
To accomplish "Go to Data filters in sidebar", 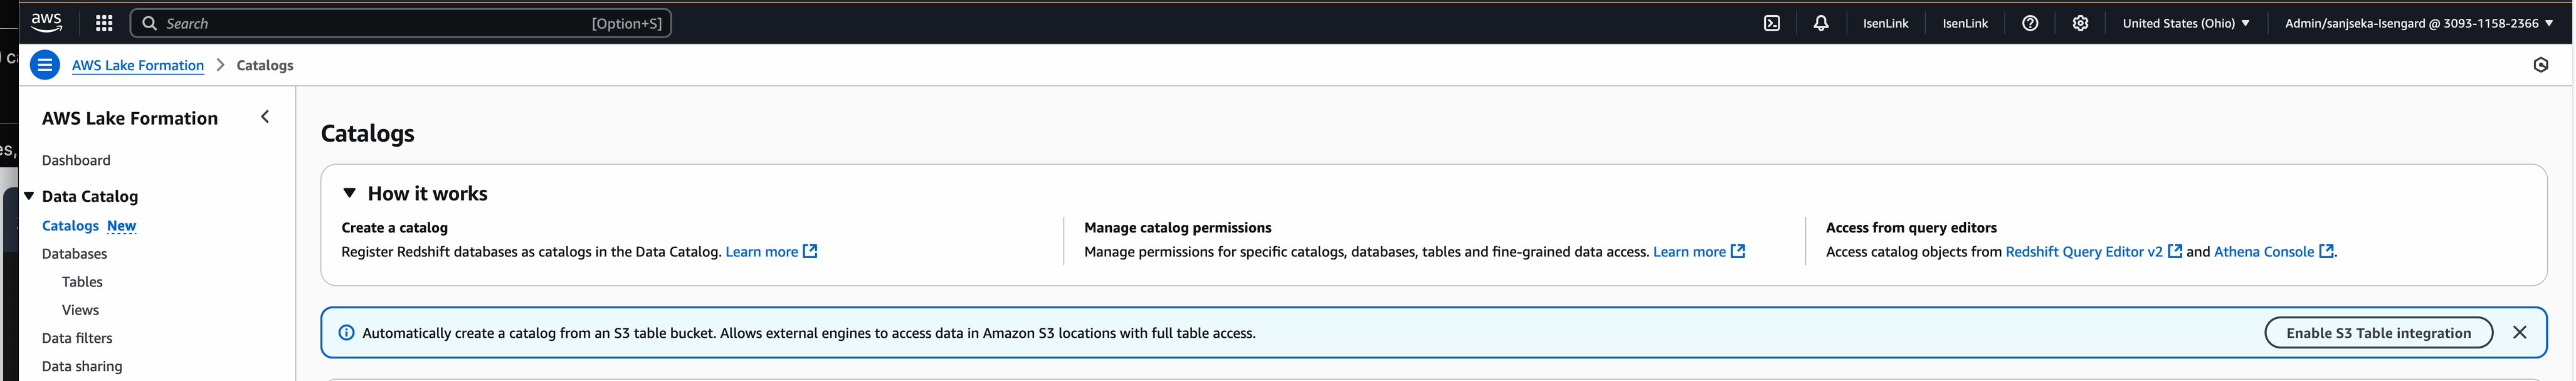I will [77, 338].
